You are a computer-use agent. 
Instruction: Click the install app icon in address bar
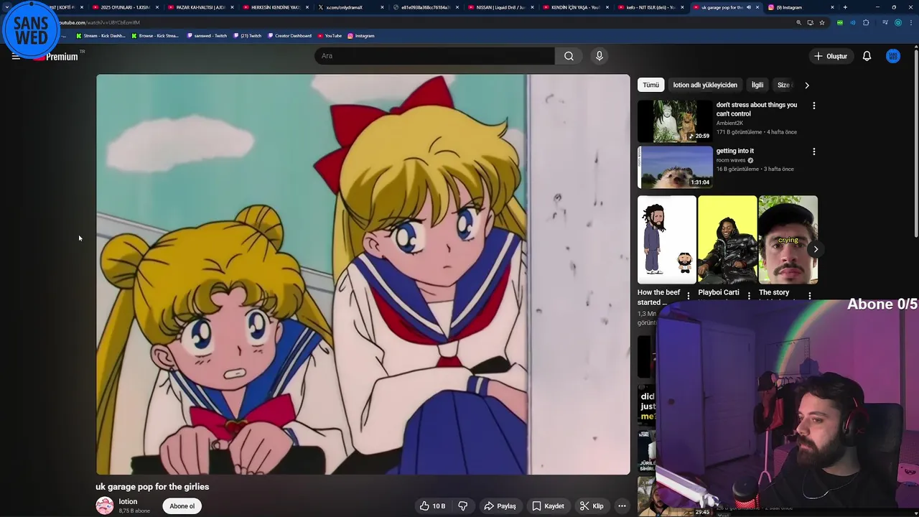tap(810, 23)
